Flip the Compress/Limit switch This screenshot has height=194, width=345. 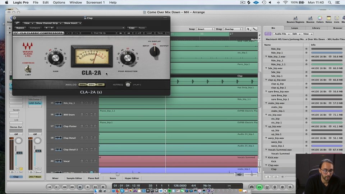click(28, 69)
